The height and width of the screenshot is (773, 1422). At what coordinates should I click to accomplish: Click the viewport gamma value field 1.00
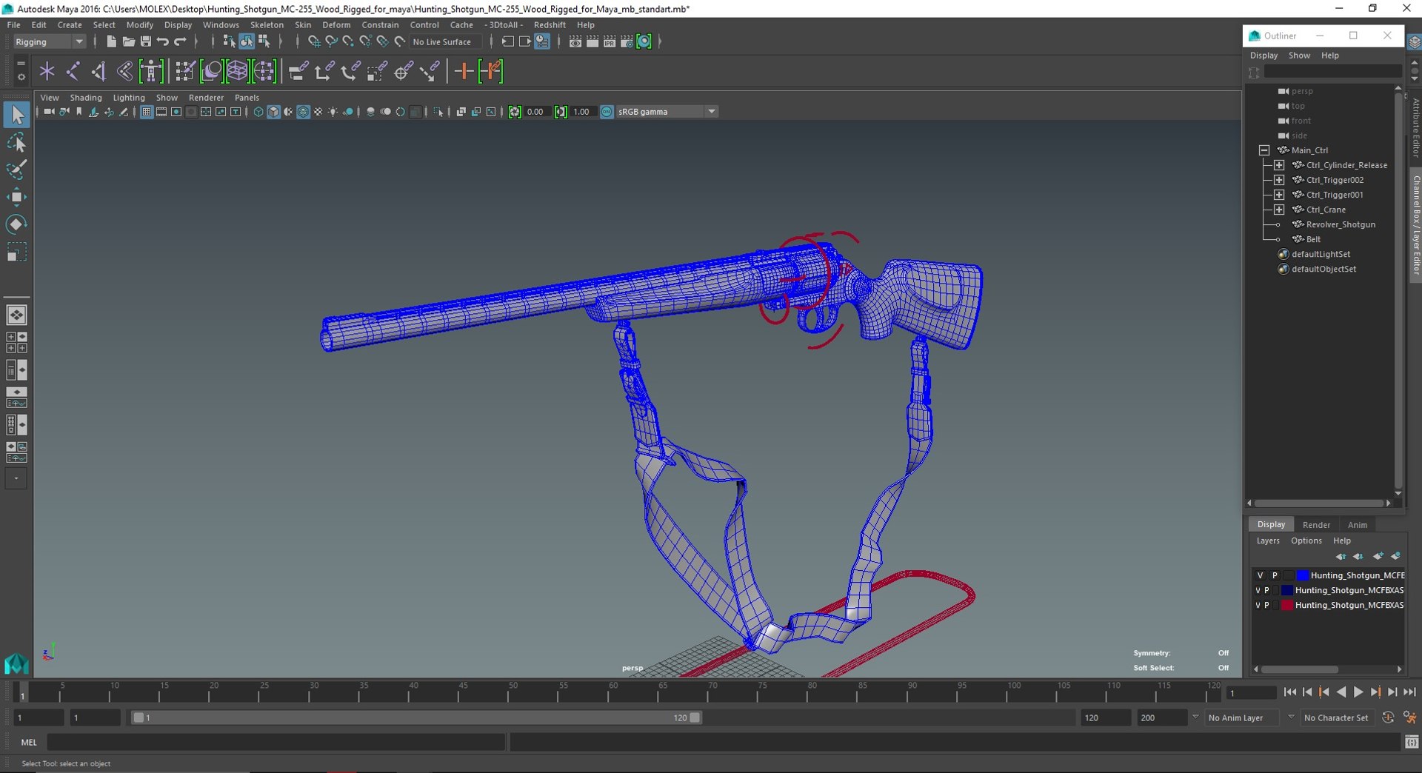click(583, 112)
